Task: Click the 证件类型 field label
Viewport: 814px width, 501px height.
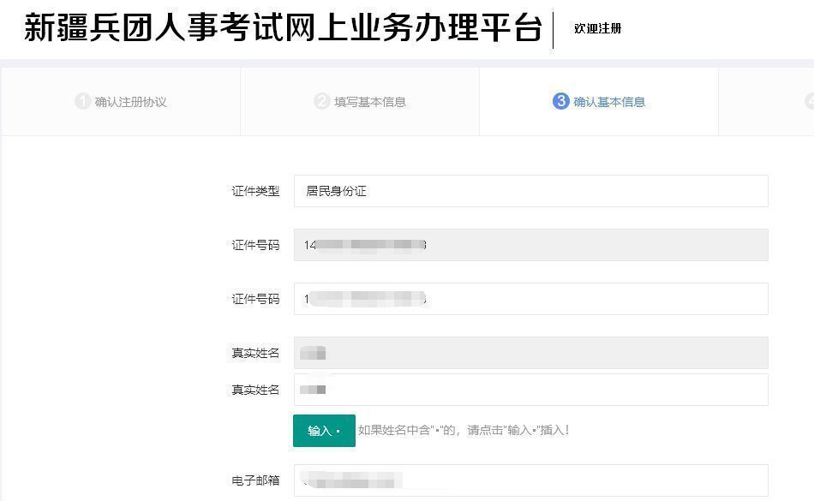Action: [x=255, y=191]
